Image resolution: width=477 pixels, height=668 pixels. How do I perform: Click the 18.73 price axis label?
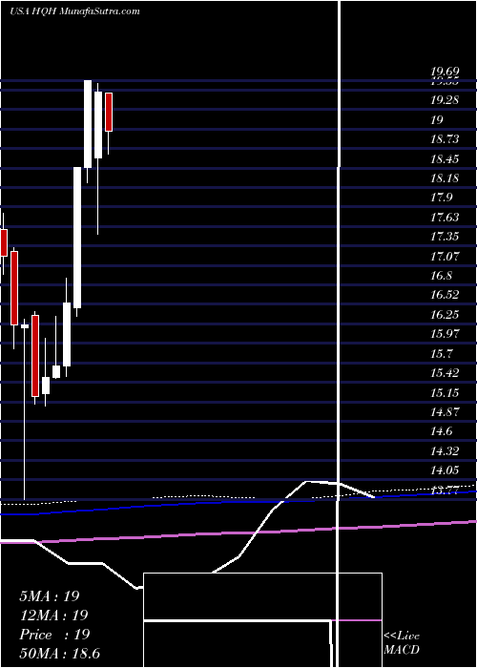pos(445,139)
